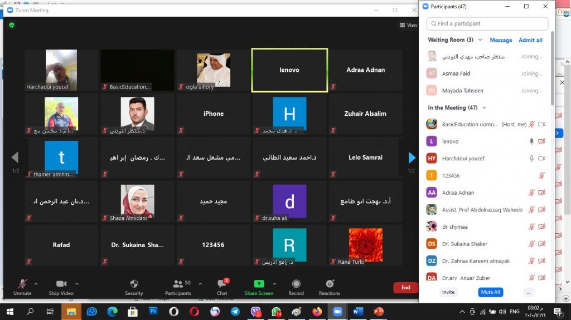Click the Admit all link
The height and width of the screenshot is (320, 571).
click(x=530, y=40)
